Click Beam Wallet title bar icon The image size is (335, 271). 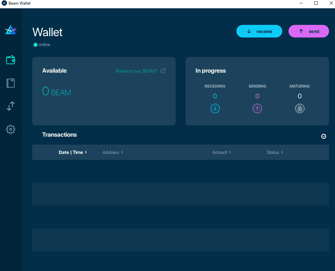(x=4, y=3)
